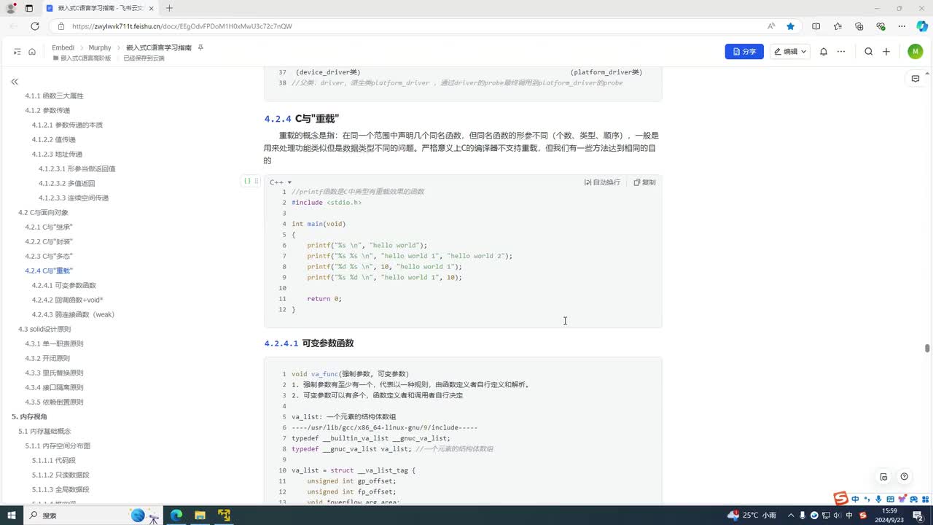
Task: Click the page vertical scrollbar thumb
Action: (x=927, y=348)
